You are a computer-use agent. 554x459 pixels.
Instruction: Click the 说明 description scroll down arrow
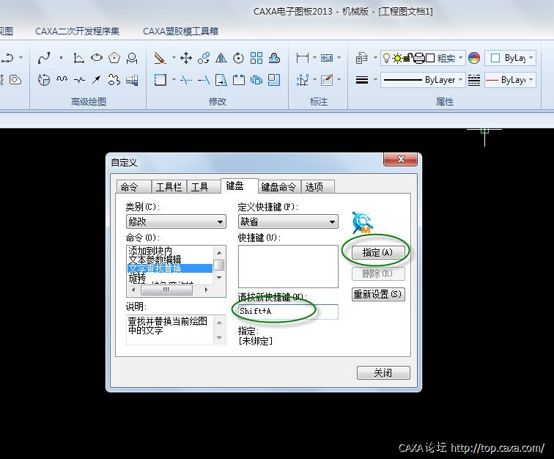pyautogui.click(x=219, y=338)
